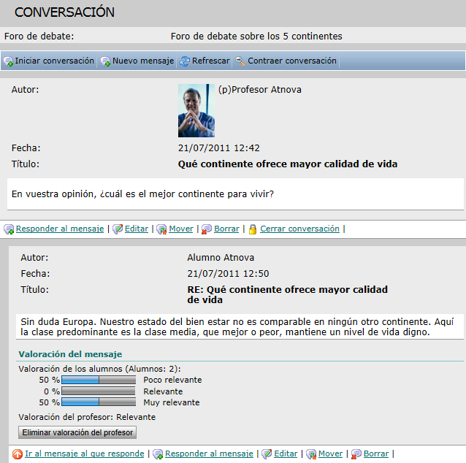Click the Nuevo mensaje speech bubble icon
This screenshot has height=463, width=466.
(105, 61)
